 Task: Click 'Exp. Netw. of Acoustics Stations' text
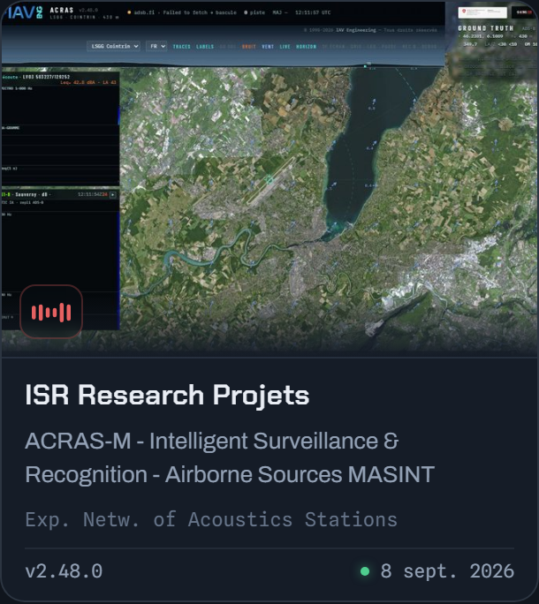pos(211,519)
